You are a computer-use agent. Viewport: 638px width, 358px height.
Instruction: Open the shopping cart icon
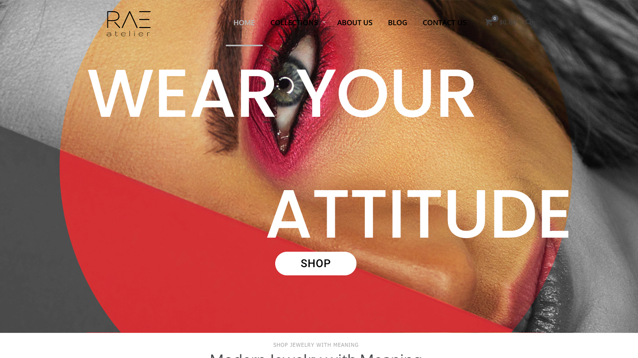tap(489, 22)
